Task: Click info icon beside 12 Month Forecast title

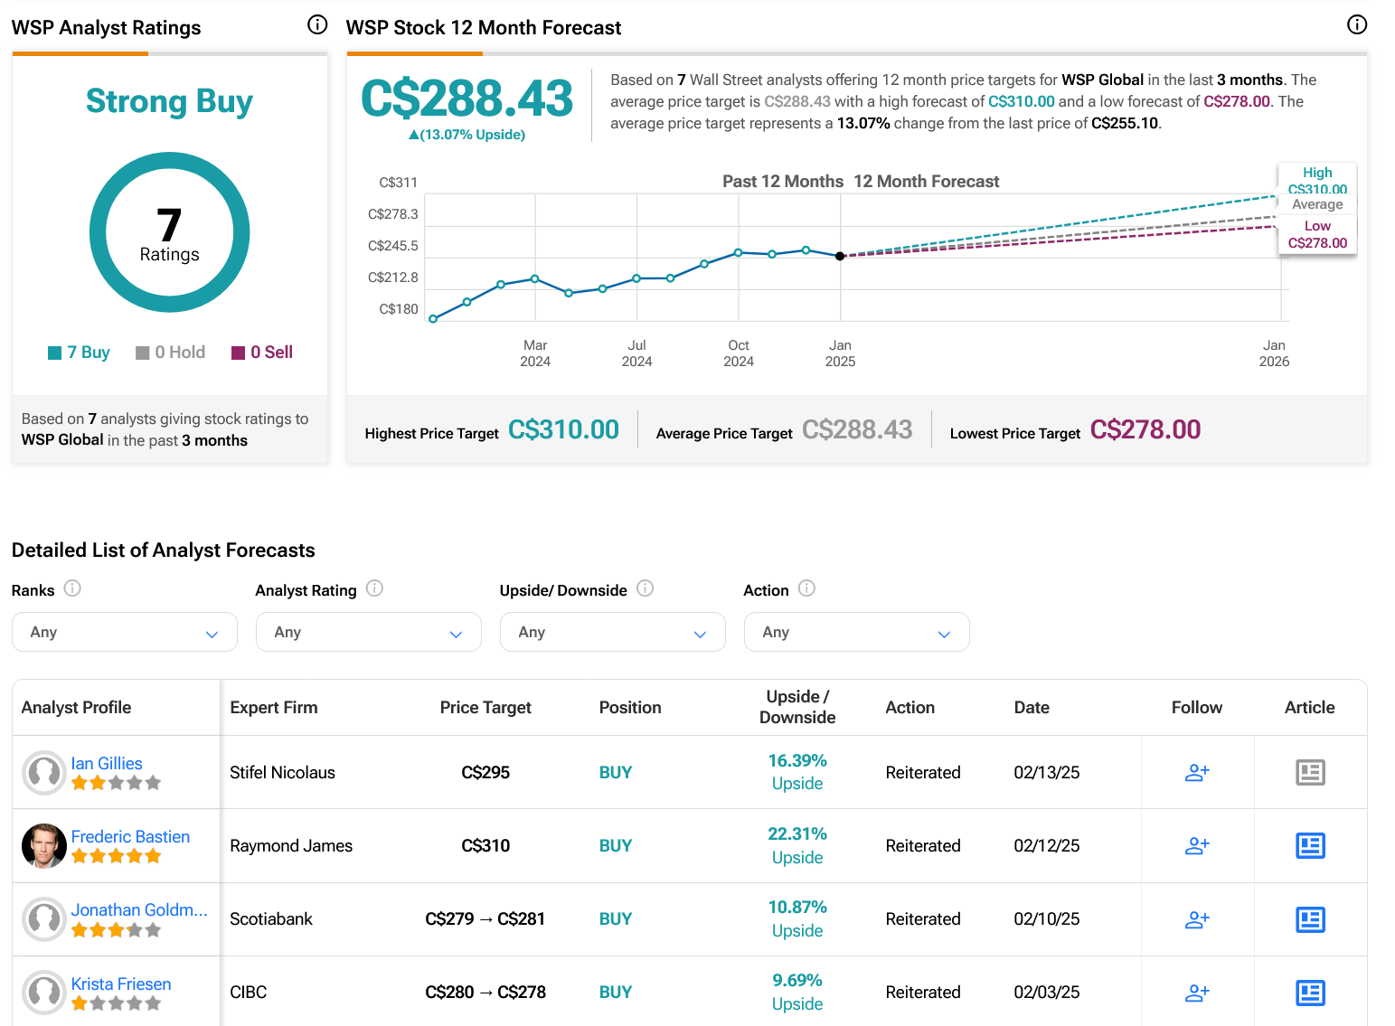Action: coord(1356,25)
